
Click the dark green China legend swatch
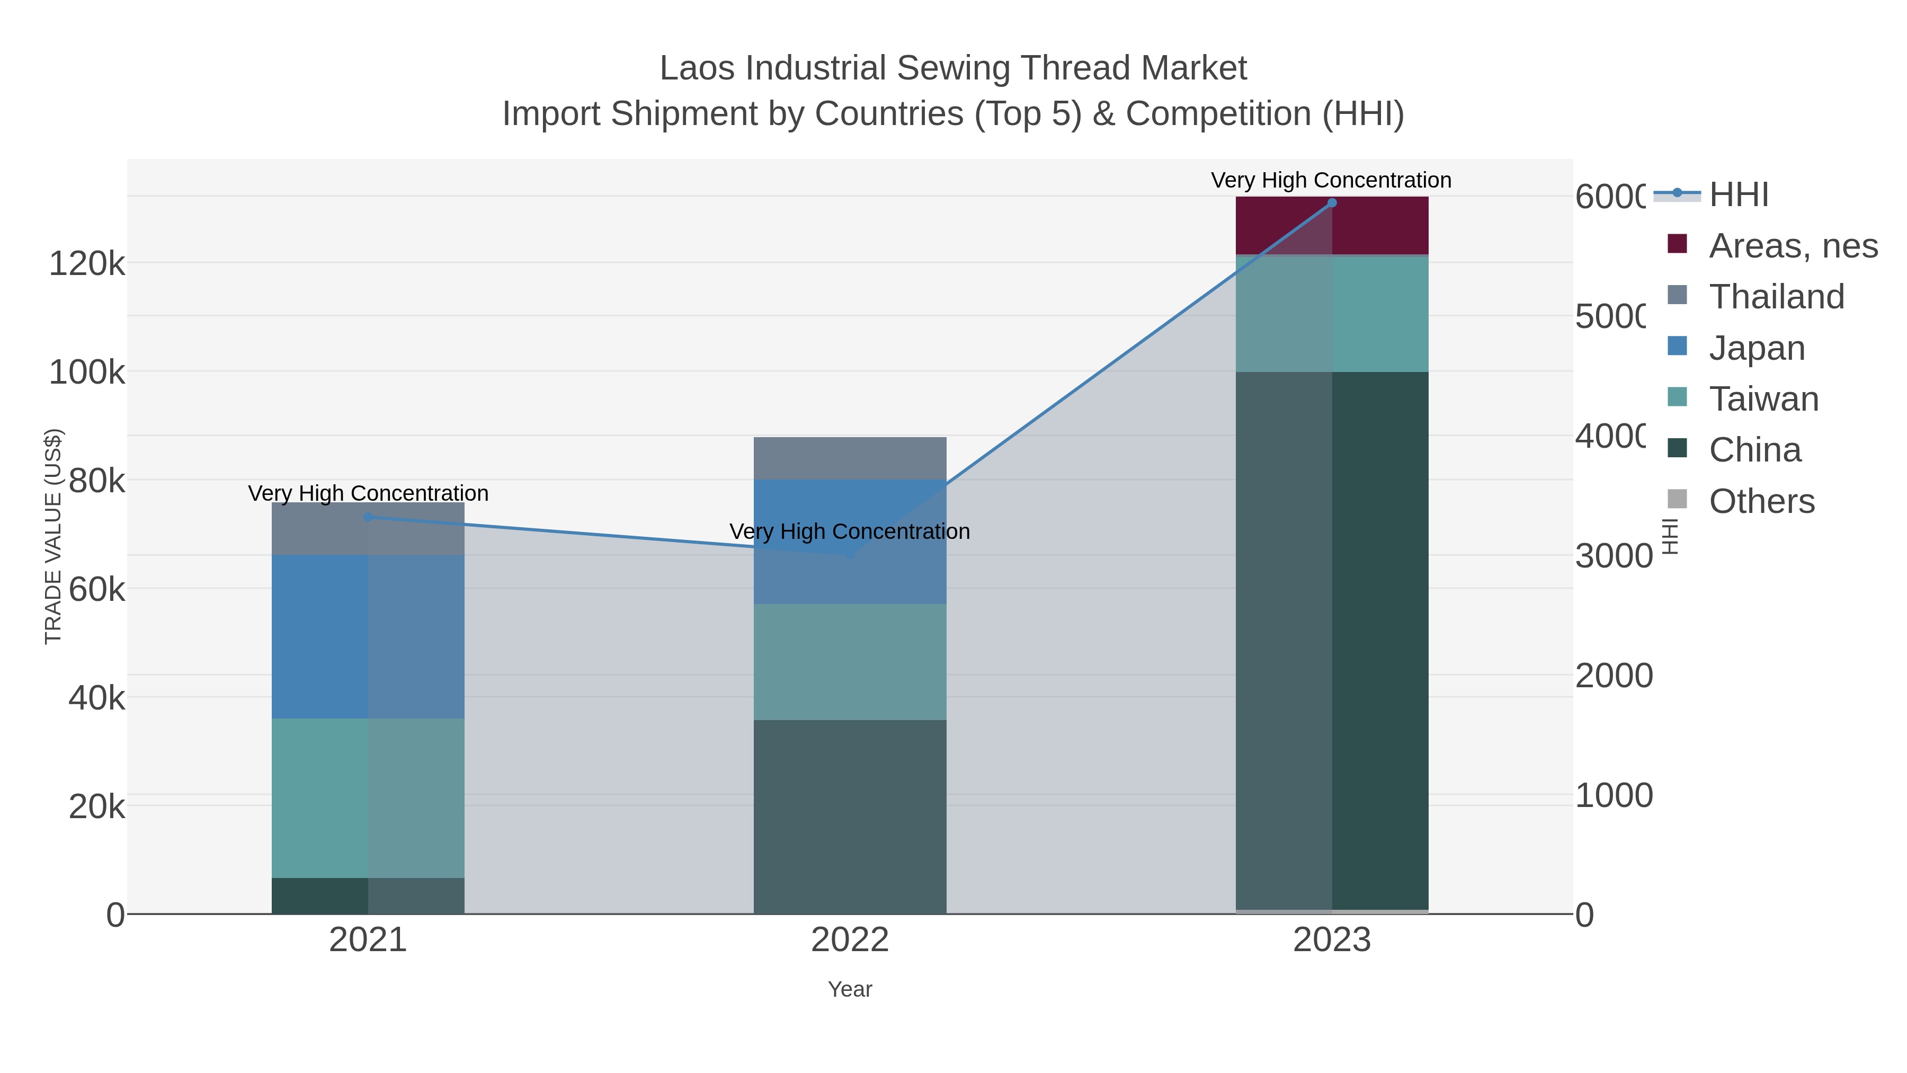[x=1678, y=448]
